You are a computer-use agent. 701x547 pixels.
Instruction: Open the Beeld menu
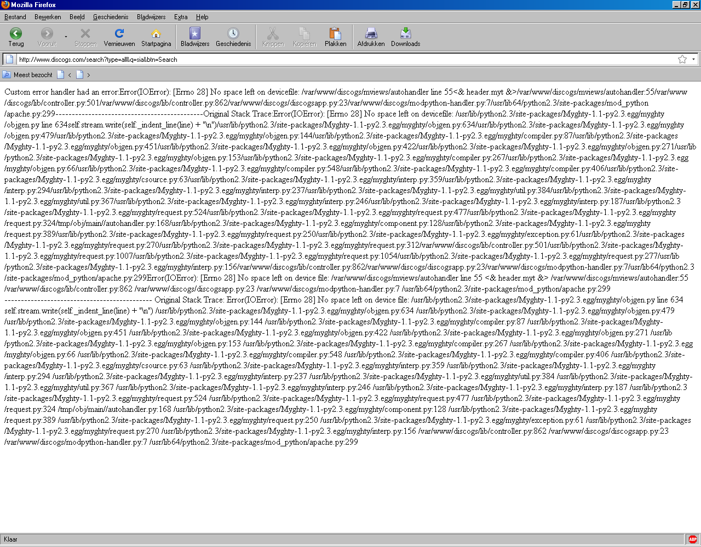(x=77, y=17)
